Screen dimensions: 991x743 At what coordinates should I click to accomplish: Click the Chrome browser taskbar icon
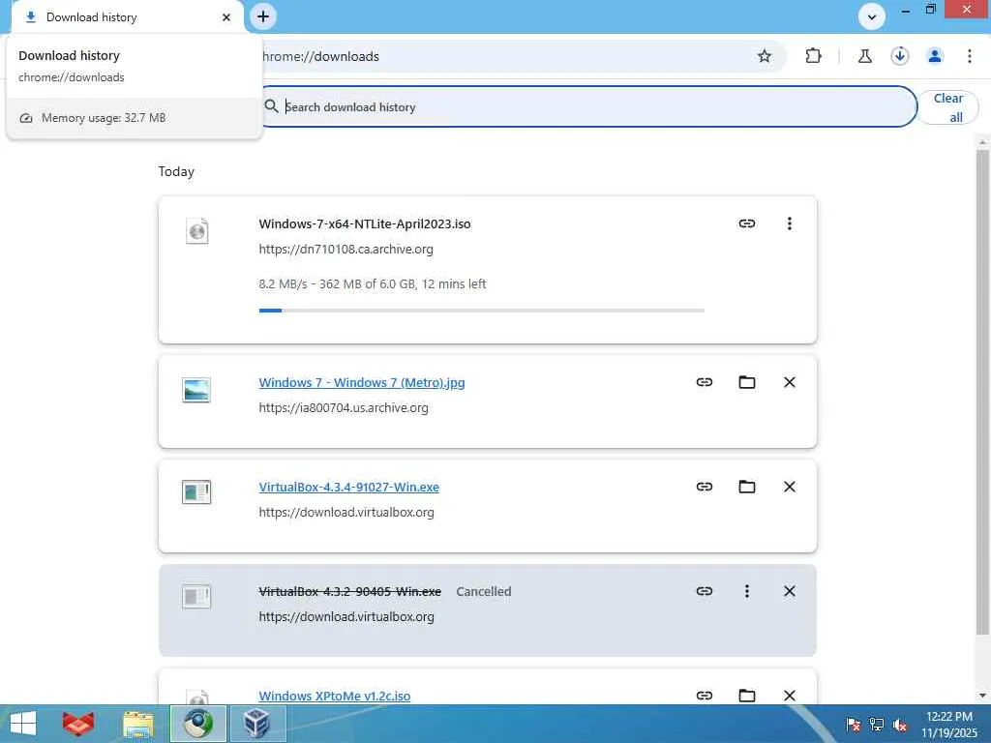198,724
